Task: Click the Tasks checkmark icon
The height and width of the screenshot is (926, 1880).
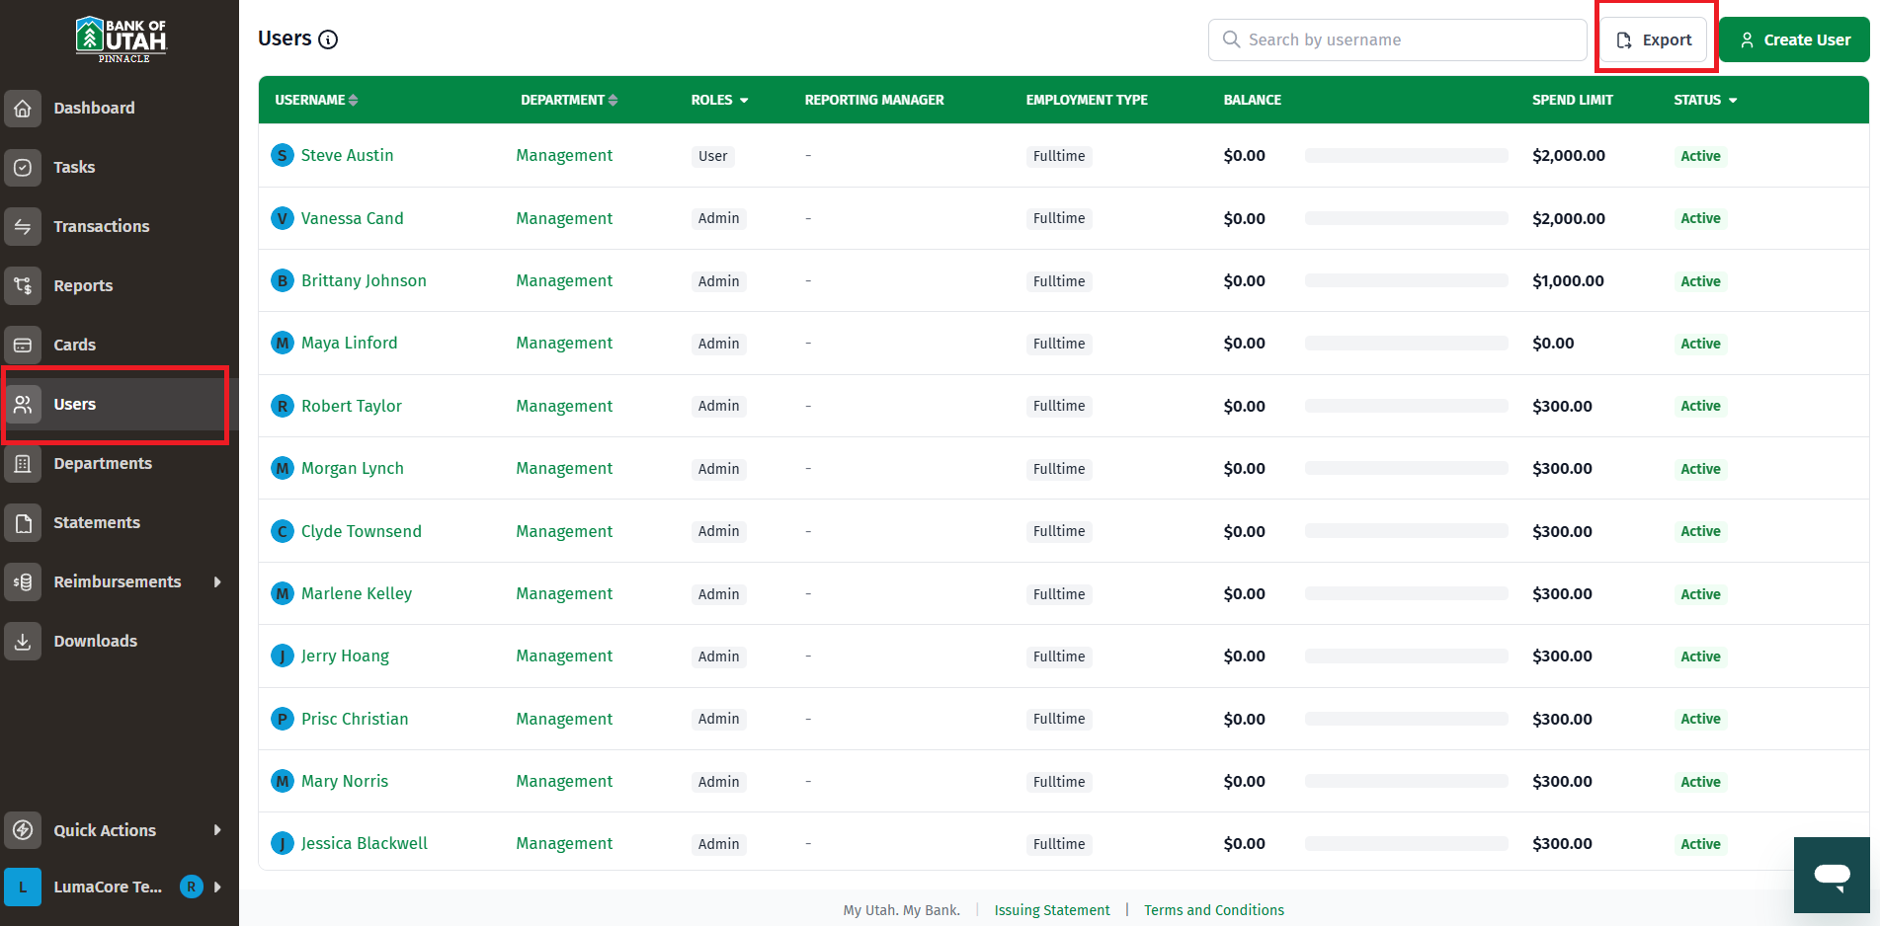Action: (23, 168)
